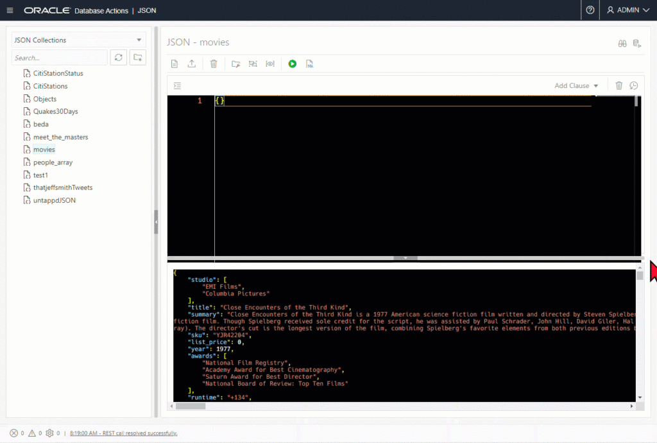Click inside the Search collections field
This screenshot has height=443, width=657.
pyautogui.click(x=59, y=57)
